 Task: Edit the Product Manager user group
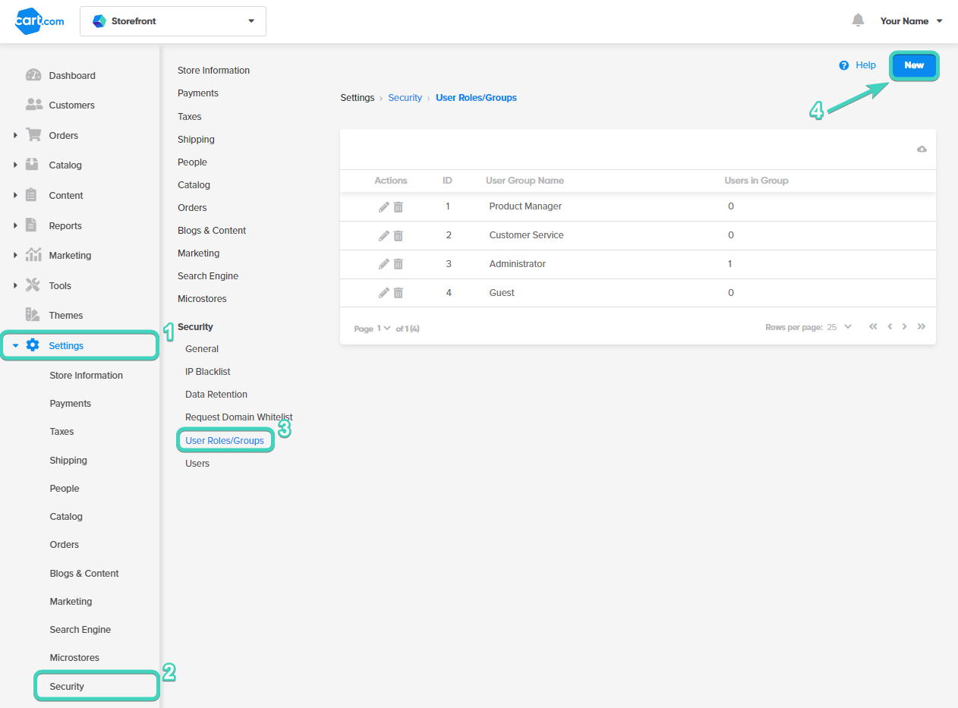[x=383, y=206]
